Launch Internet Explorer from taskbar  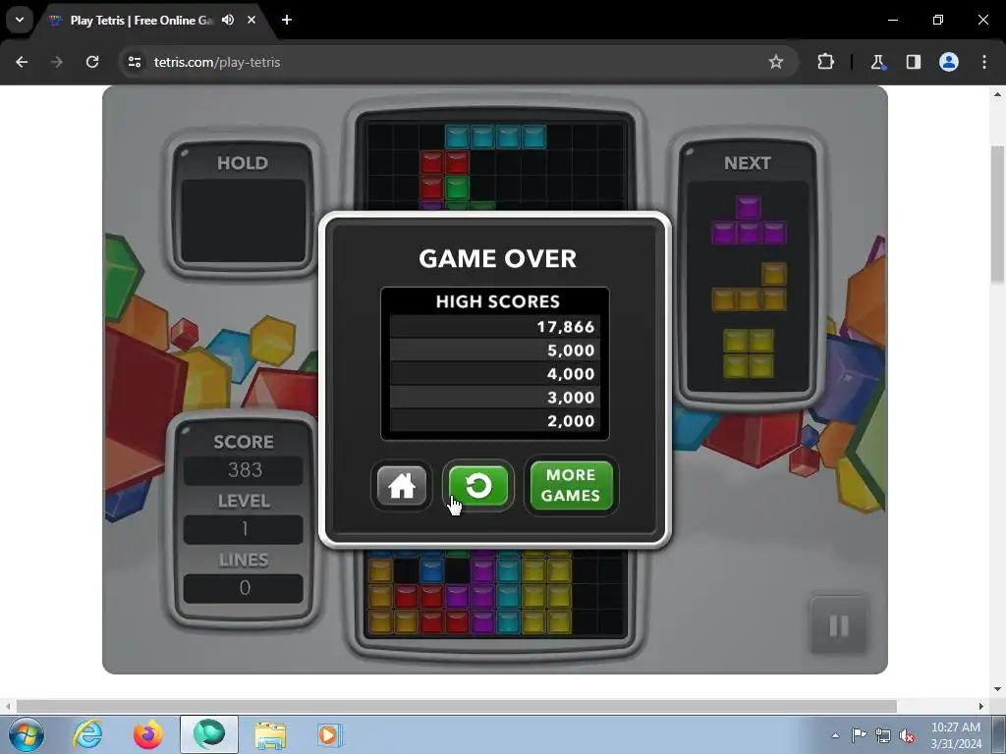87,734
